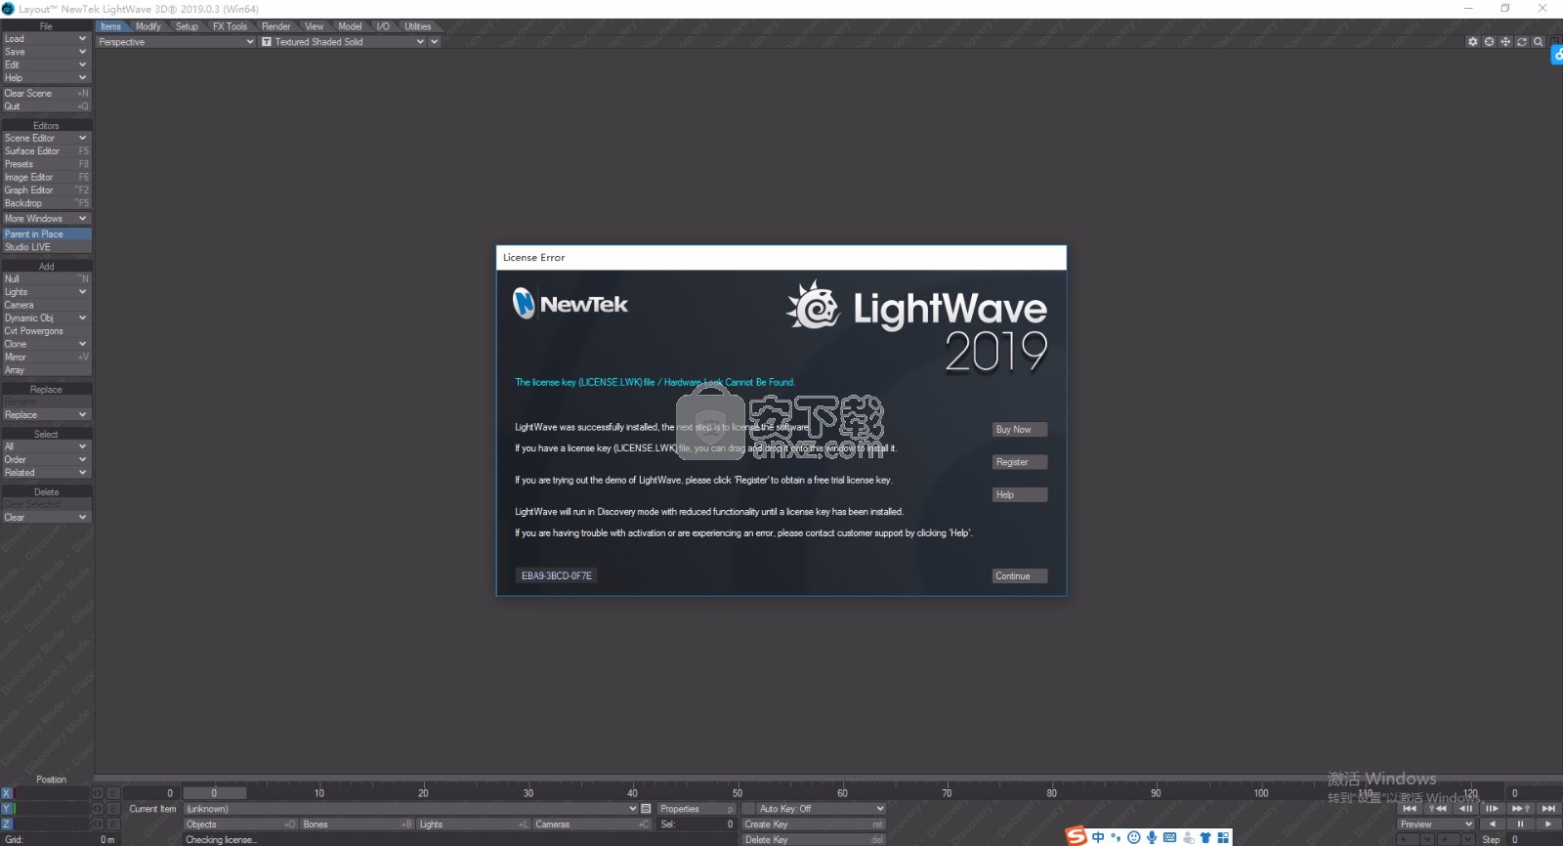Open the Lights add dropdown
Image resolution: width=1563 pixels, height=846 pixels.
tap(46, 292)
